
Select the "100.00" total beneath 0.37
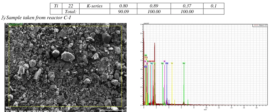(x=187, y=12)
